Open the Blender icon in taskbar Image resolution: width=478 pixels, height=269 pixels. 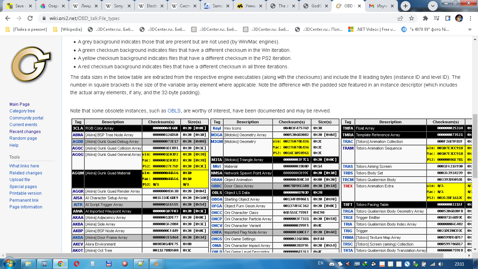click(x=157, y=263)
